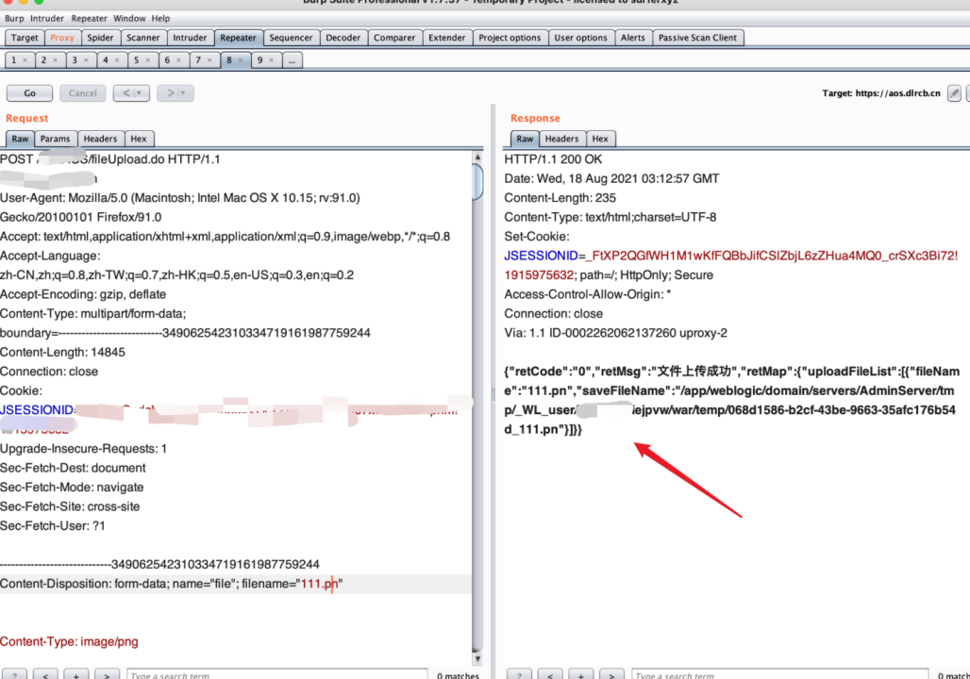This screenshot has width=970, height=679.
Task: Switch Response view to Headers tab
Action: tap(561, 139)
